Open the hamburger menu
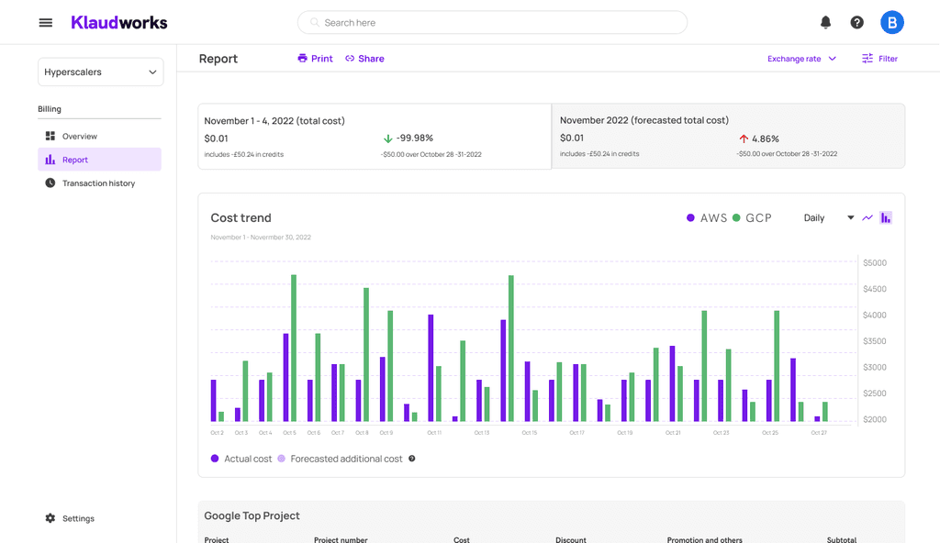This screenshot has height=543, width=940. pos(46,23)
